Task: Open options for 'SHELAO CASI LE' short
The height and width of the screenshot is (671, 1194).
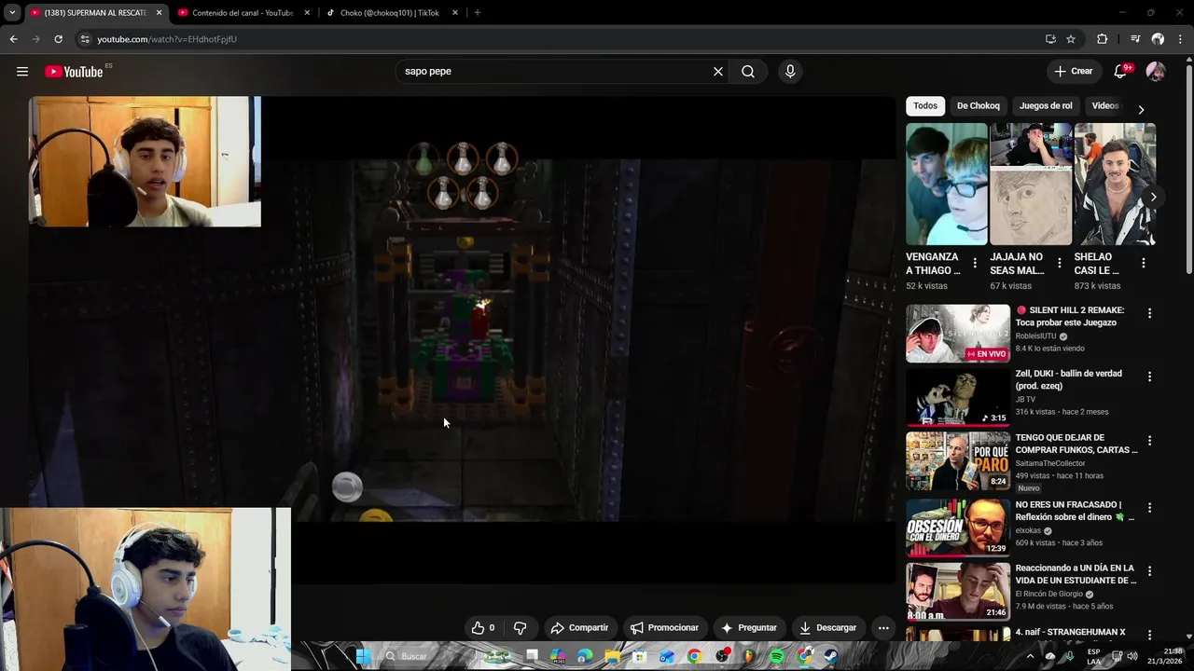Action: [1144, 263]
